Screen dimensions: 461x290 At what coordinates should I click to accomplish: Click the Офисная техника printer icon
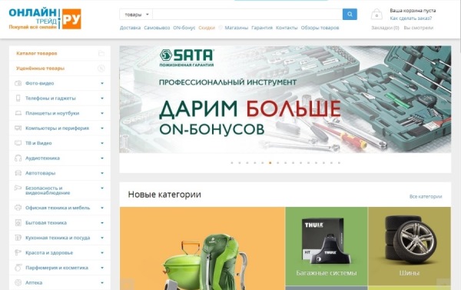coord(18,208)
